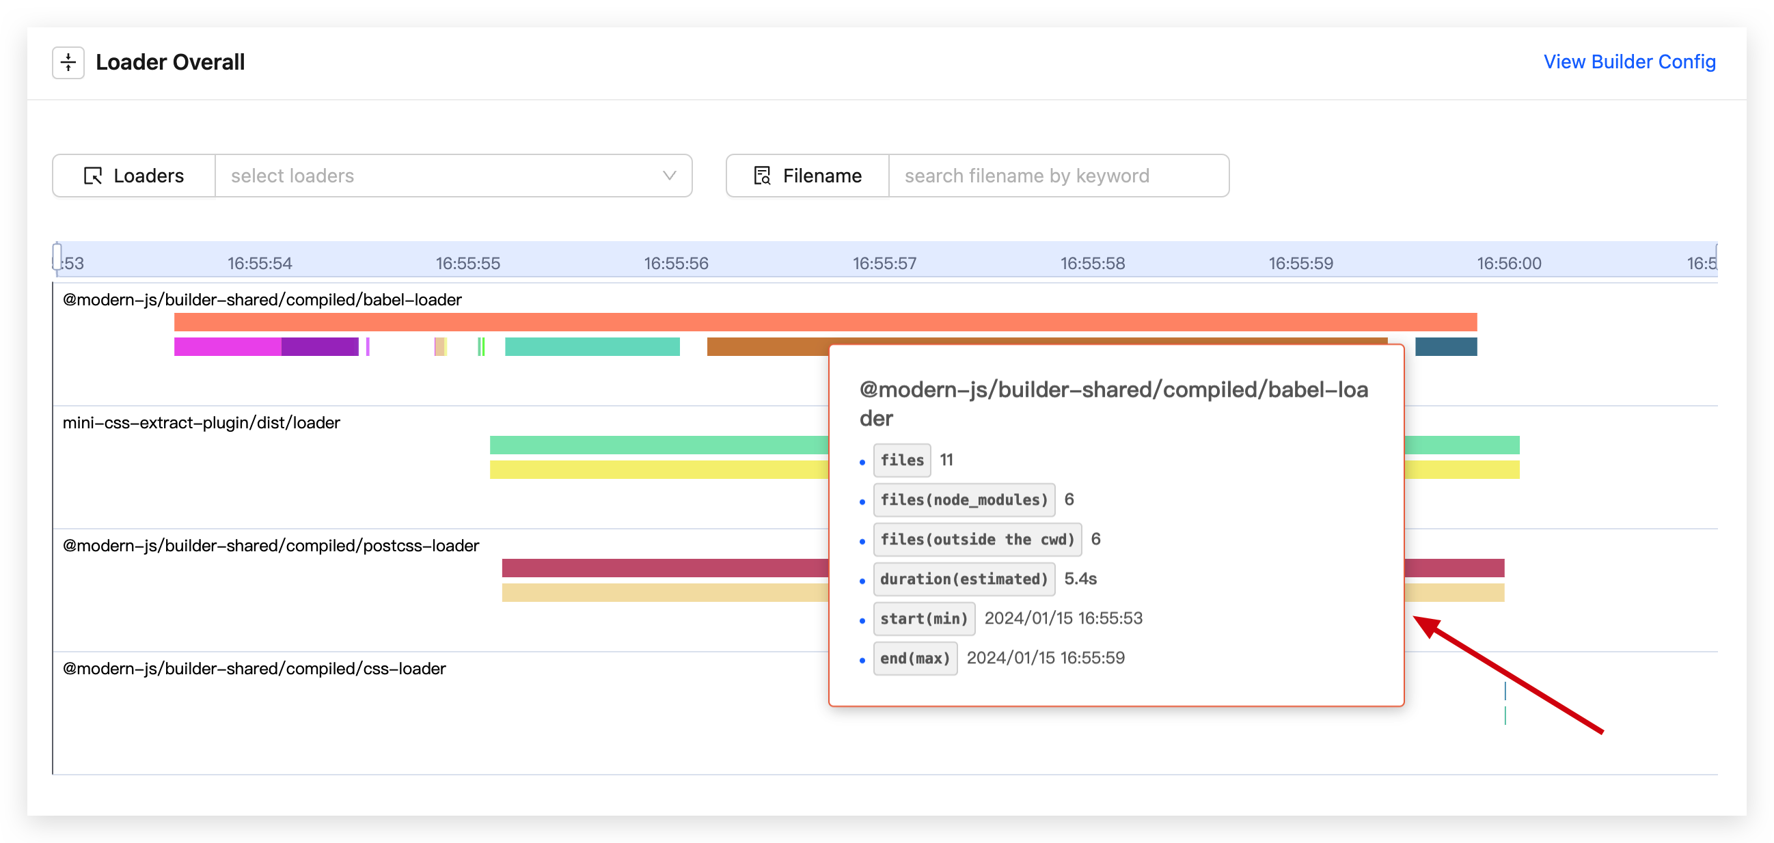Click the start(min) tag in tooltip
The width and height of the screenshot is (1774, 843).
[923, 618]
